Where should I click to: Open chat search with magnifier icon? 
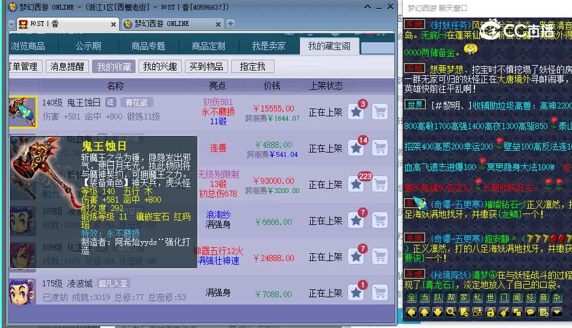point(451,312)
